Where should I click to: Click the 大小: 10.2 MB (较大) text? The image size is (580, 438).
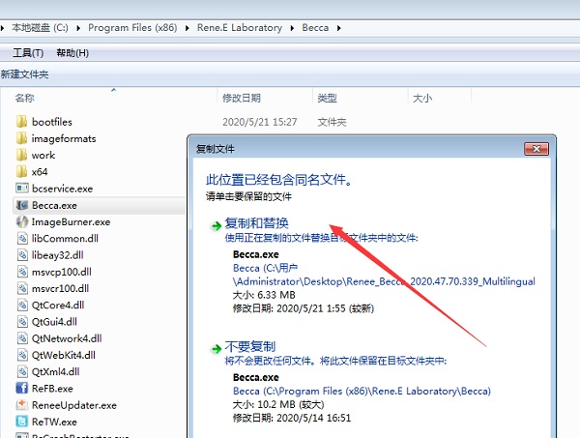278,404
